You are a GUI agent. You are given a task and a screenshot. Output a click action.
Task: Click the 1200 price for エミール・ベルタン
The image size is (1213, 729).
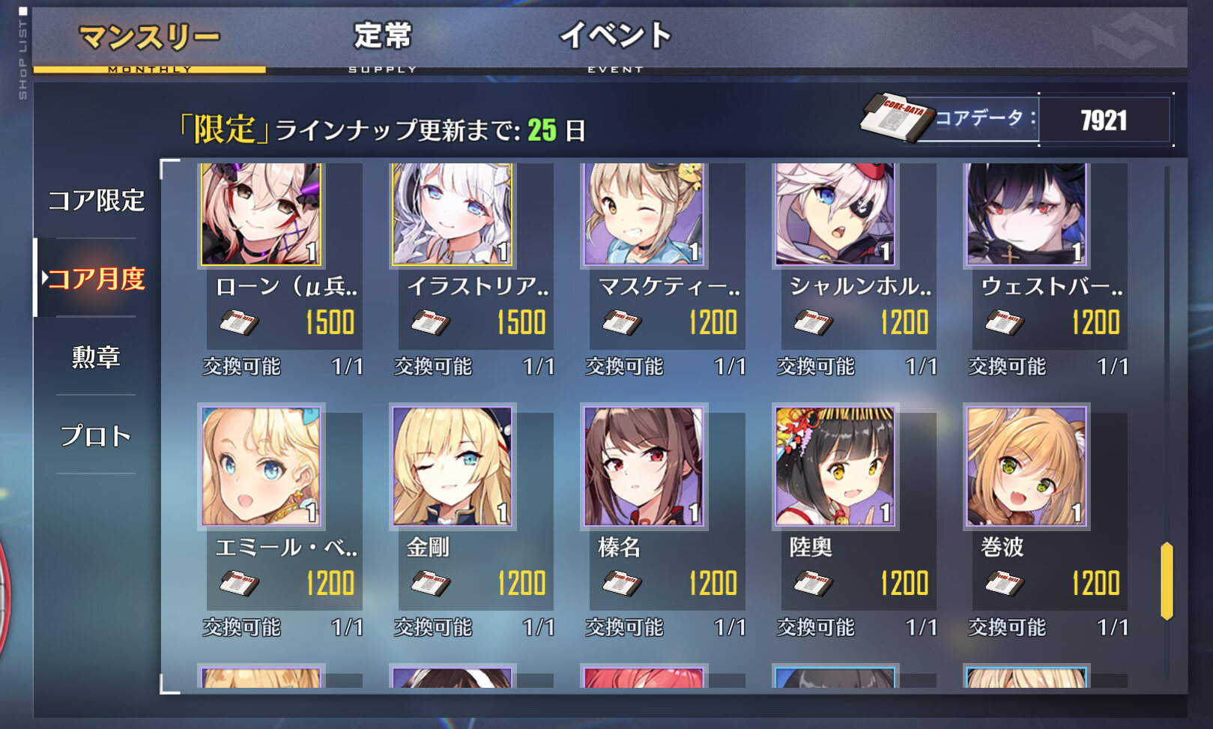[330, 583]
